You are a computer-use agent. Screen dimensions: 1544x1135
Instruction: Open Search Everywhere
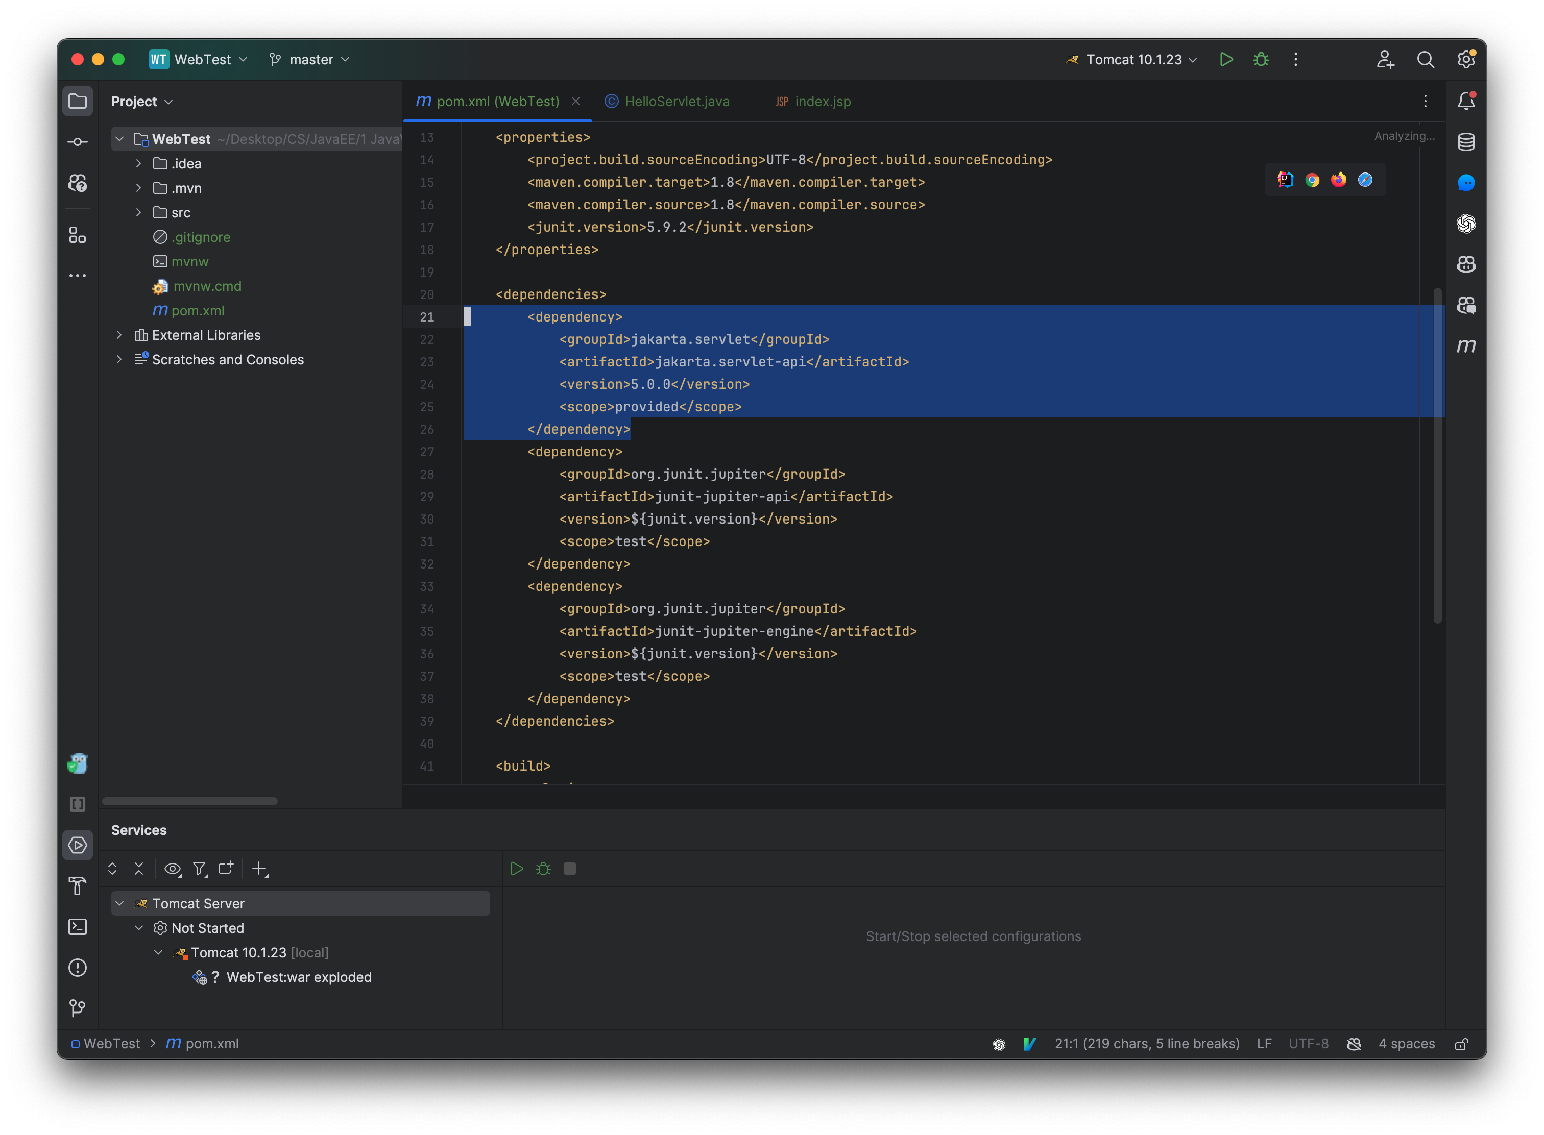click(x=1426, y=60)
